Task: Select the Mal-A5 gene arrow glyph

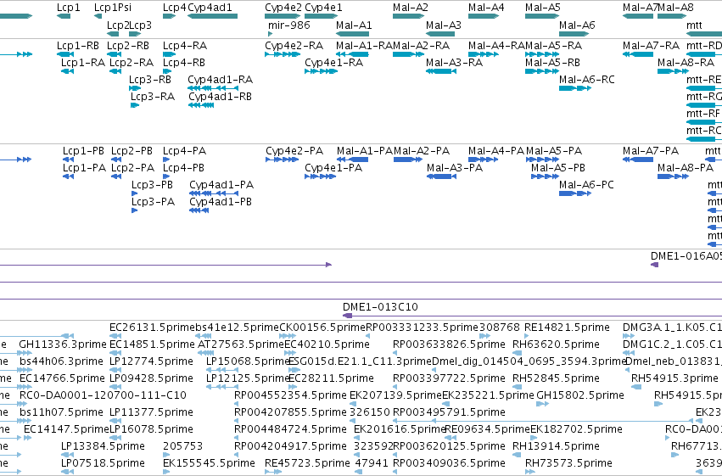Action: click(542, 16)
